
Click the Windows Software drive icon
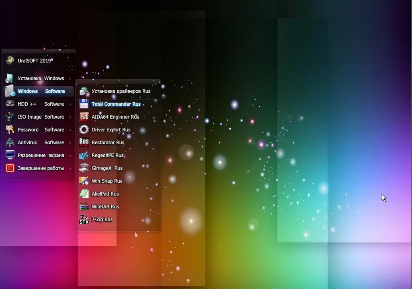10,91
